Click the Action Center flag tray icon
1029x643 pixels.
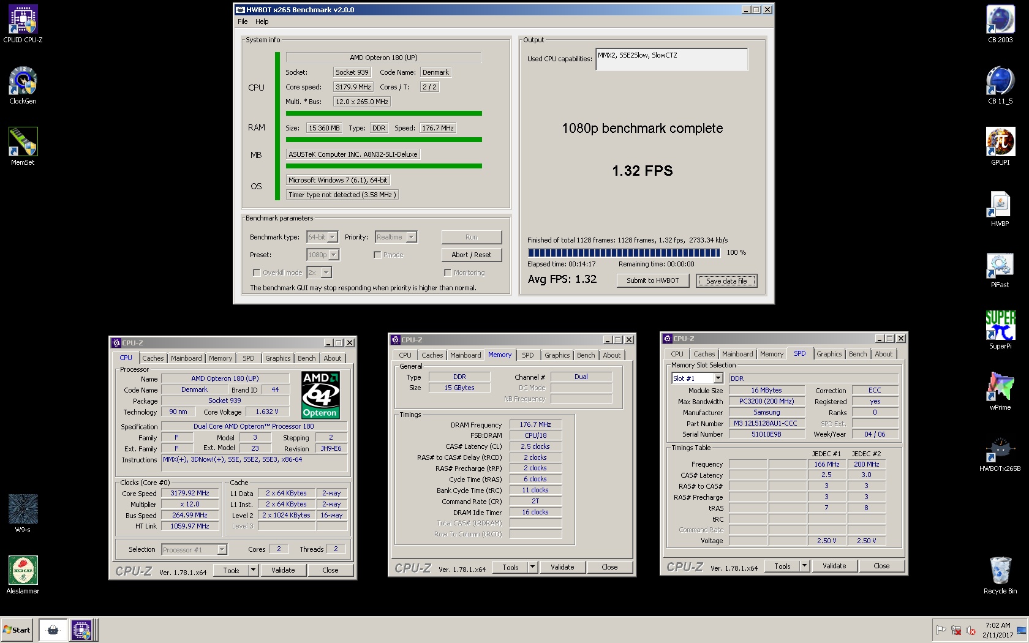point(941,630)
